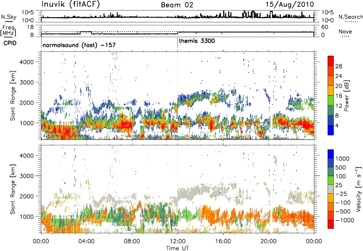Viewport: 363px width, 251px height.
Task: Click the date "15/Aug/2010"
Action: pyautogui.click(x=289, y=4)
